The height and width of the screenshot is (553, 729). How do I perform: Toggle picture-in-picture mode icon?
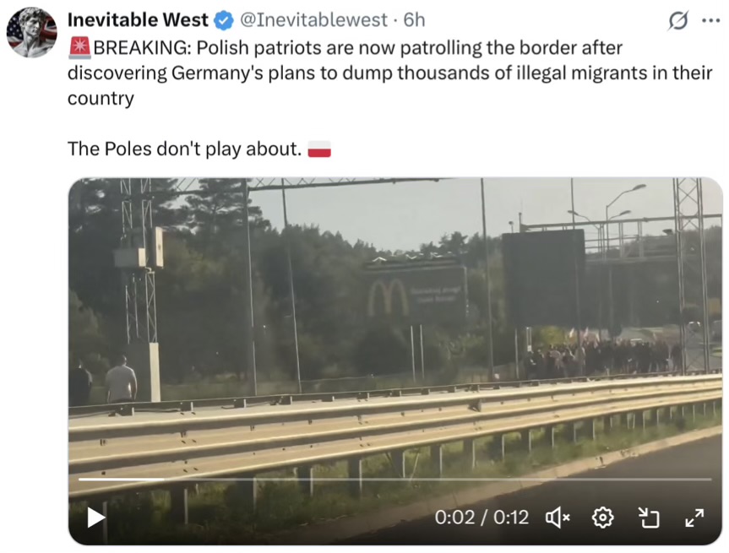tap(649, 518)
